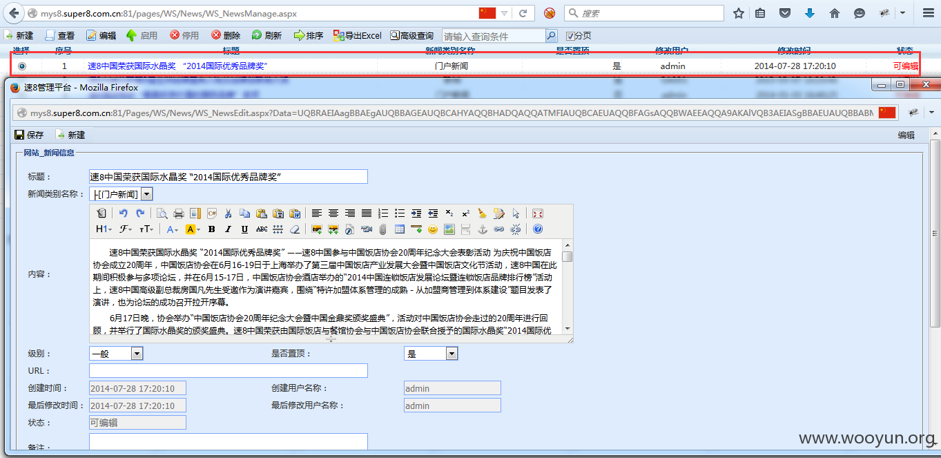
Task: Click the editor content vertical scrollbar
Action: click(567, 287)
